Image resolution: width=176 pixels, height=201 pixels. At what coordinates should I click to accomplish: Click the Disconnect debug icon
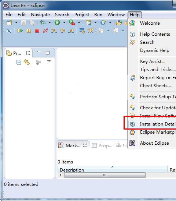[45, 31]
